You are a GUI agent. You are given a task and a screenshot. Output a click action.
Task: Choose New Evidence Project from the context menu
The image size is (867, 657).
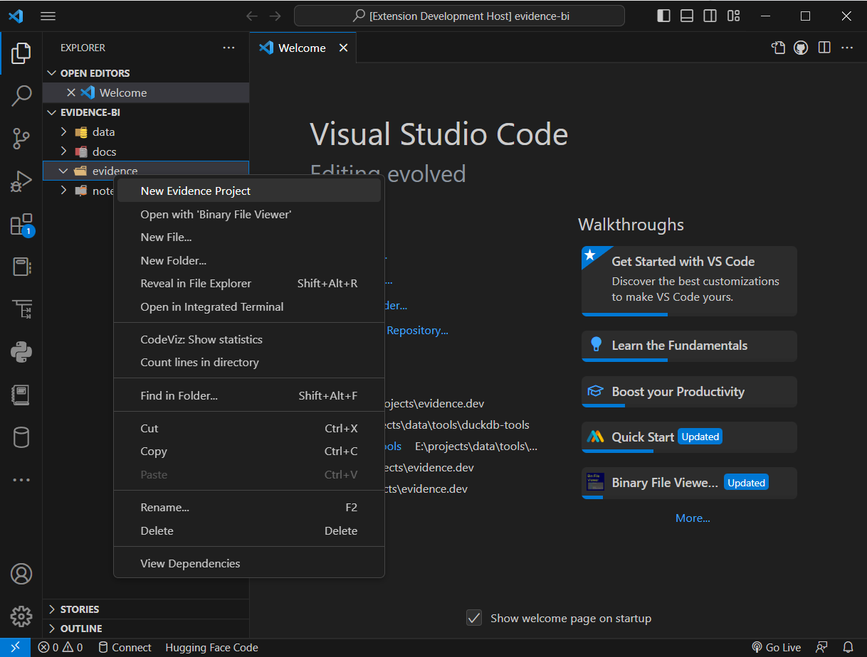(195, 191)
